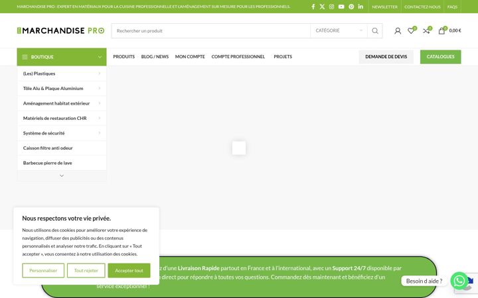
Task: Open Compte Professionnel page
Action: click(x=238, y=57)
